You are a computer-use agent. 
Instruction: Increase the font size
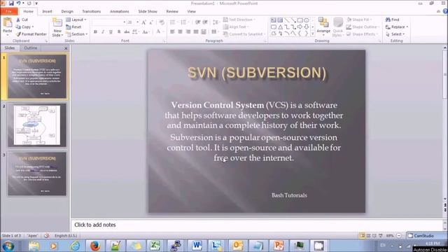143,22
